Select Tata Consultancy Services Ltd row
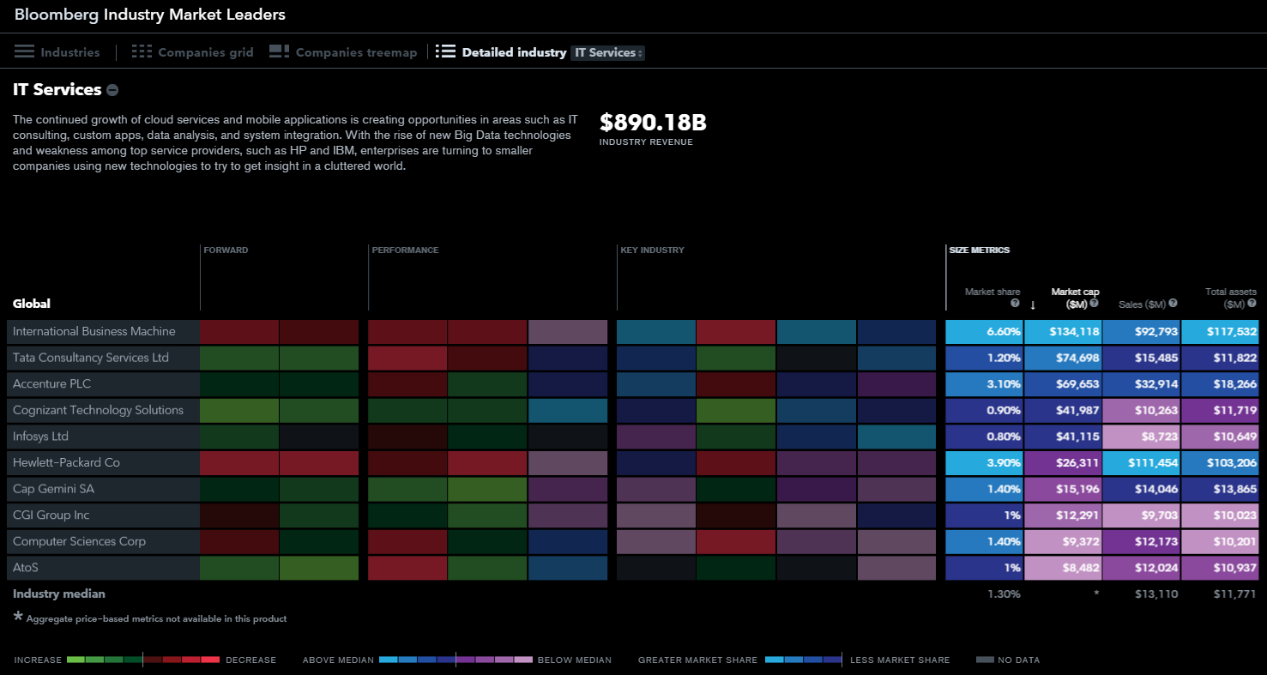This screenshot has height=675, width=1267. pyautogui.click(x=633, y=358)
